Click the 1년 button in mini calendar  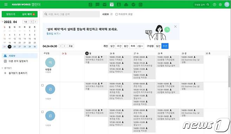[x=26, y=22]
